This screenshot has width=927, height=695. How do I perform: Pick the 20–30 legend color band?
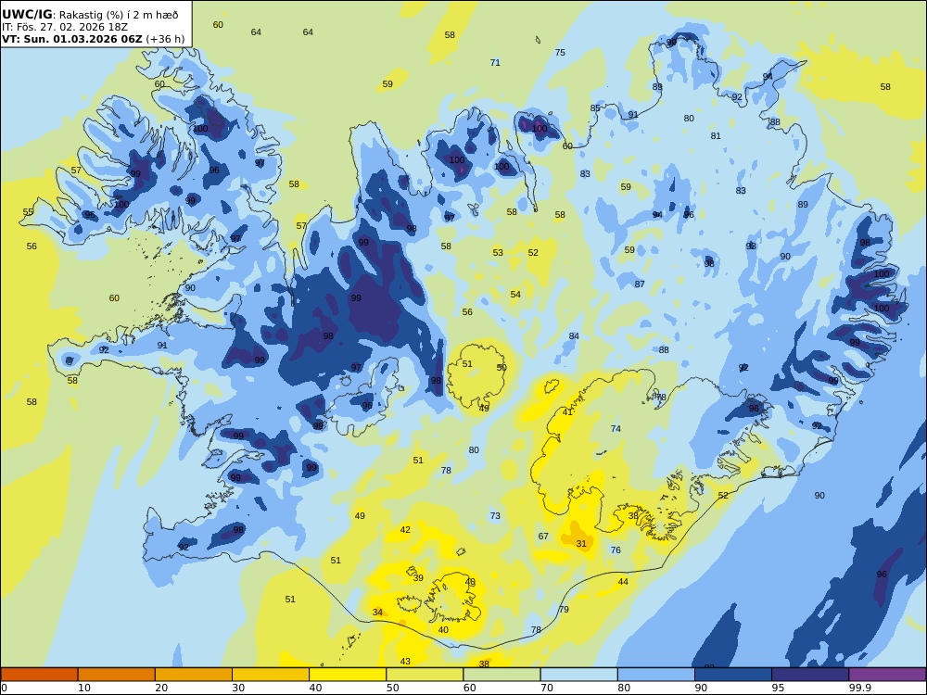coord(194,675)
